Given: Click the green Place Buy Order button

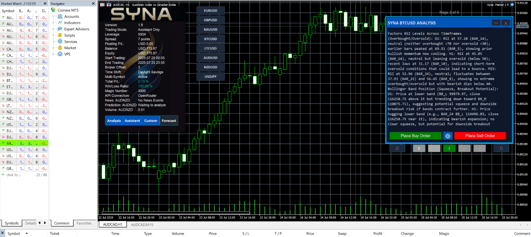Looking at the screenshot, I should (x=415, y=136).
